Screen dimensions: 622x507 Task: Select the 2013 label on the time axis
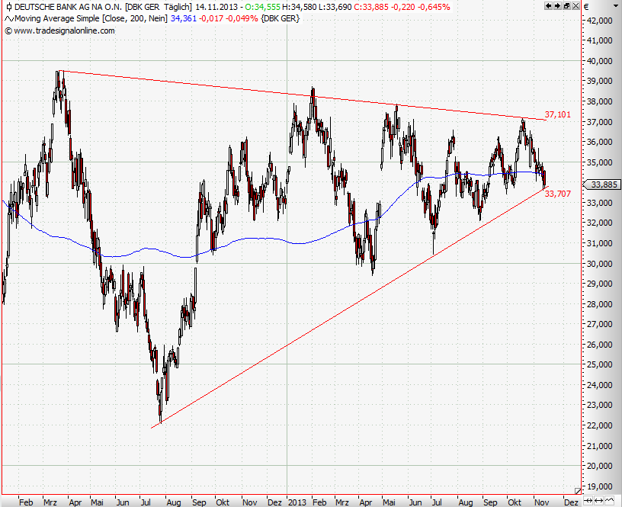(x=296, y=502)
